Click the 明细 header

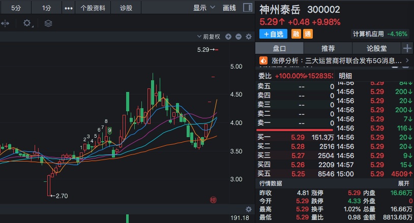point(345,76)
